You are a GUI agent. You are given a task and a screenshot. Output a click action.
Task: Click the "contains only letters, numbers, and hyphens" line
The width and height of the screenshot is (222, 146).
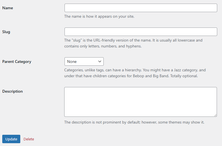coord(103,46)
